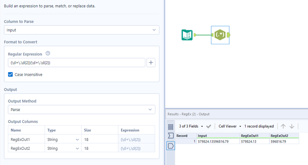This screenshot has height=165, width=308.
Task: Select the results output anchor icon
Action: click(x=171, y=146)
